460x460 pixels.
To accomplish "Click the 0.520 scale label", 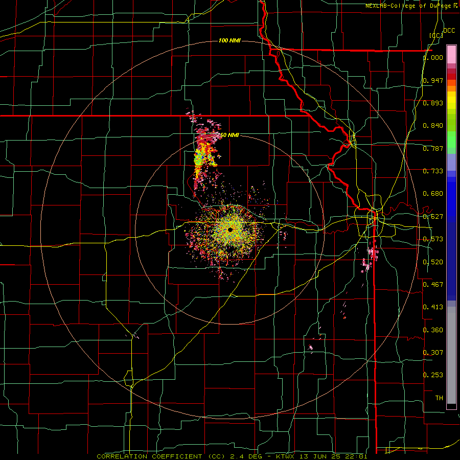I will tap(433, 262).
